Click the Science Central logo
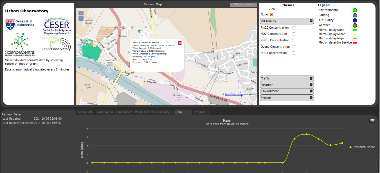This screenshot has height=173, width=380. coord(20,45)
